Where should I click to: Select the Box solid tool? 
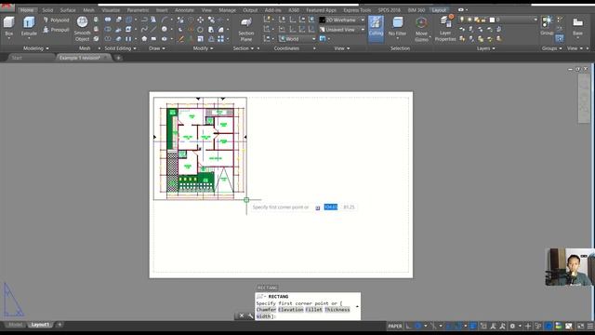click(8, 26)
